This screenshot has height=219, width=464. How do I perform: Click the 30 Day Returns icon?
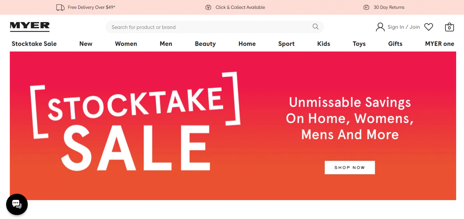[366, 7]
